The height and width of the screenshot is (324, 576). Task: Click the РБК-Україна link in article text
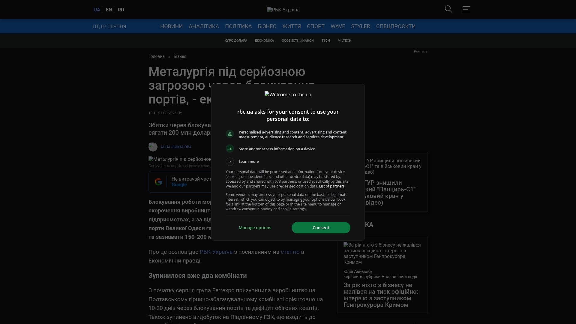(x=216, y=252)
